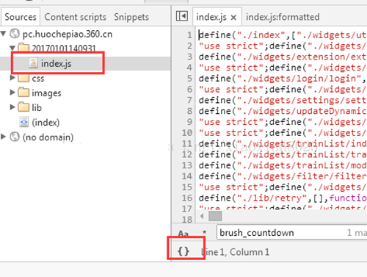
Task: Switch to the Snippets tab
Action: 131,17
